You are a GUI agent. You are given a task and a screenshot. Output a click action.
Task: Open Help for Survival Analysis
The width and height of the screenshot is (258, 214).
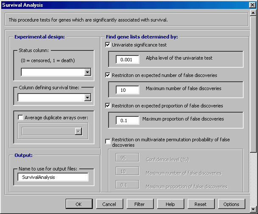tap(170, 204)
